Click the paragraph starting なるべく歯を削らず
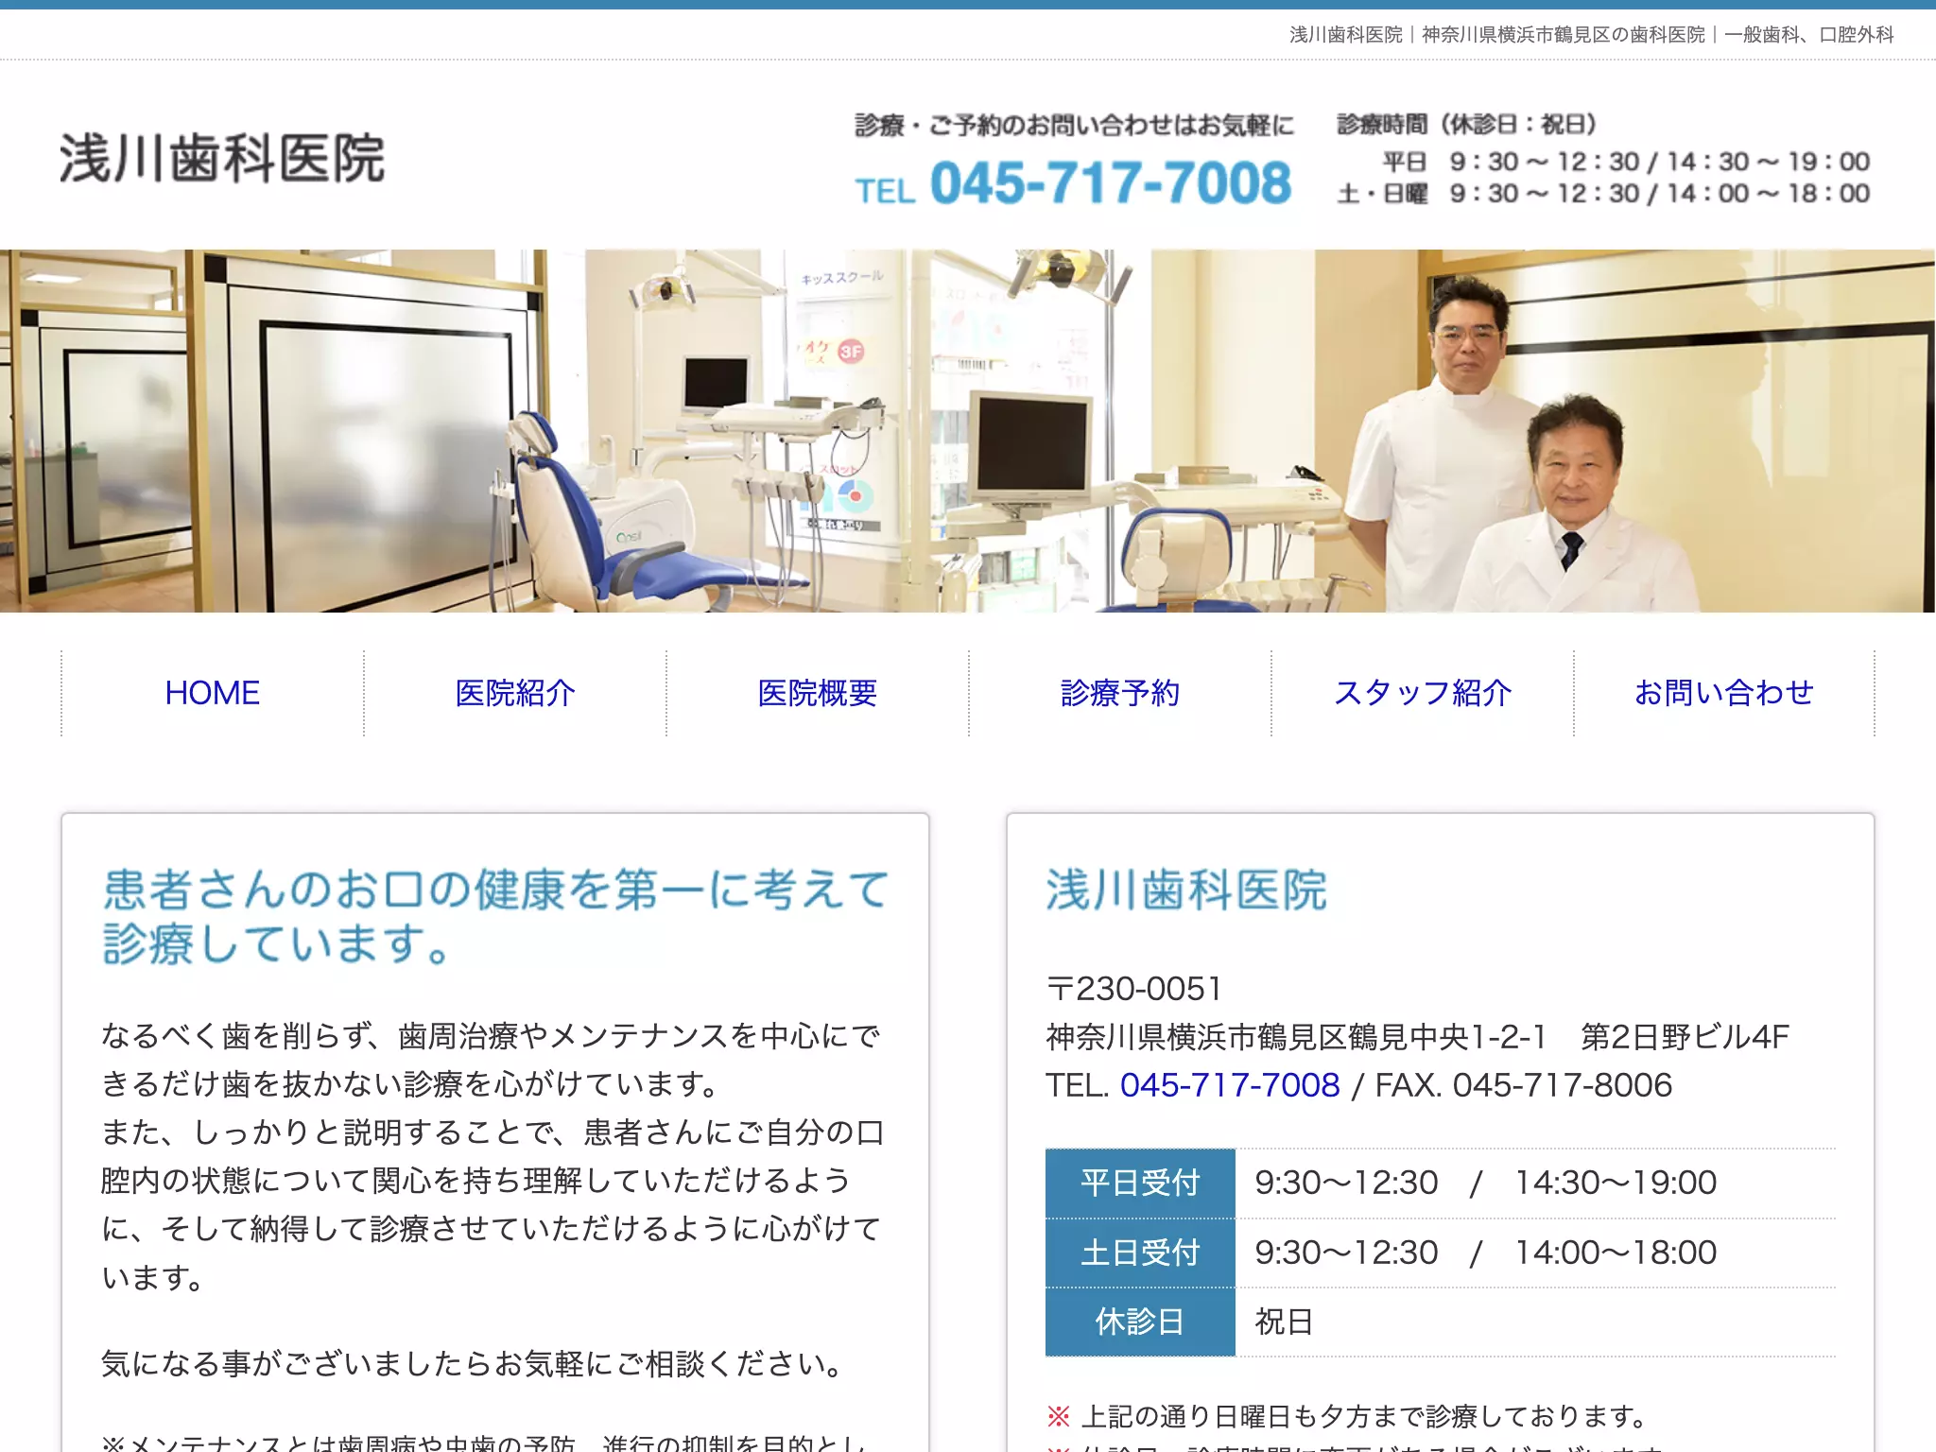The height and width of the screenshot is (1452, 1936). click(492, 1156)
